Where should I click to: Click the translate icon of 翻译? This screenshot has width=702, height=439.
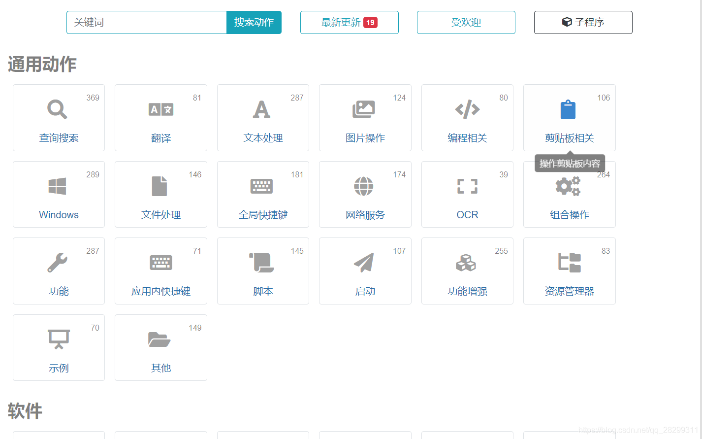pos(161,109)
